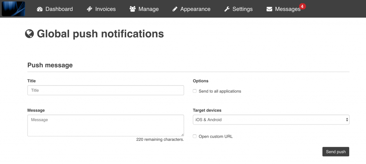Click the red 4 unread messages badge
366x164 pixels.
click(302, 6)
